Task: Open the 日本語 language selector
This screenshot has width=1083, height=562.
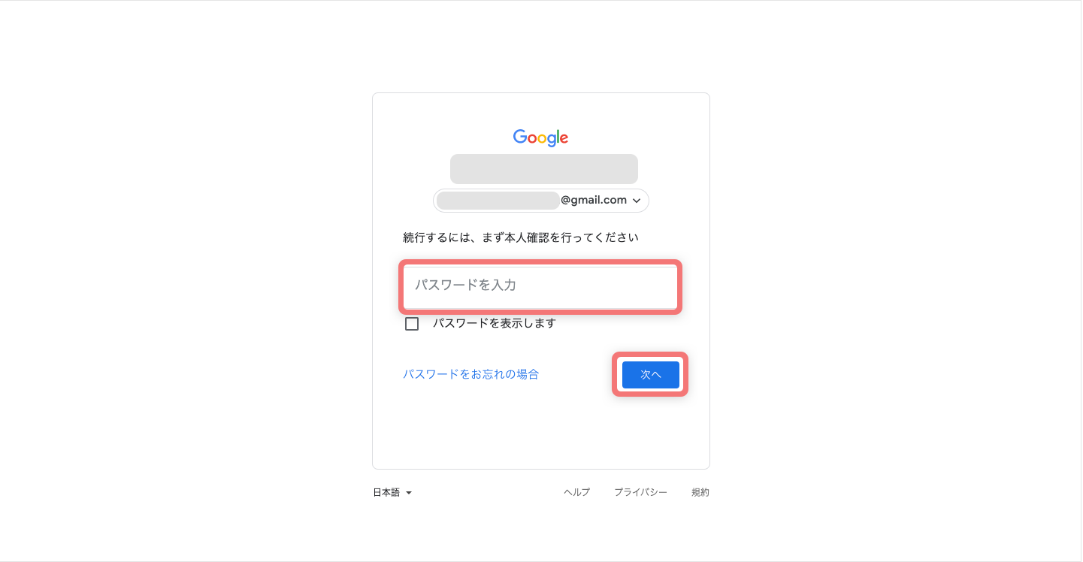Action: (x=392, y=493)
